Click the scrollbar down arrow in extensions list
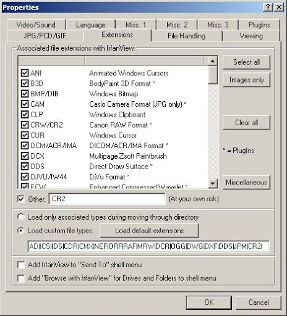Image resolution: width=287 pixels, height=316 pixels. tap(213, 183)
